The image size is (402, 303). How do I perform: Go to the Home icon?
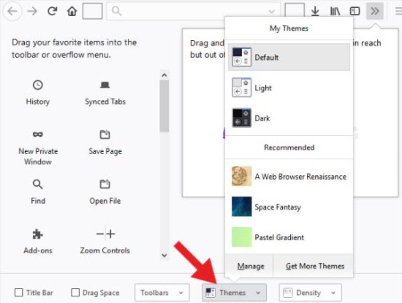pyautogui.click(x=72, y=11)
